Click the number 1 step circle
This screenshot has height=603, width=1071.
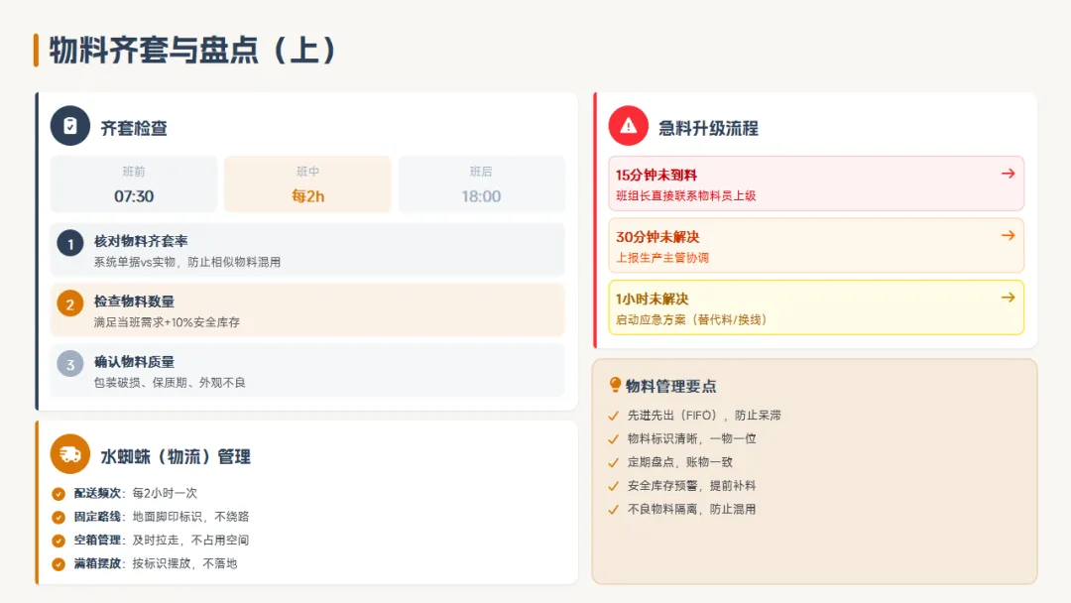point(70,243)
